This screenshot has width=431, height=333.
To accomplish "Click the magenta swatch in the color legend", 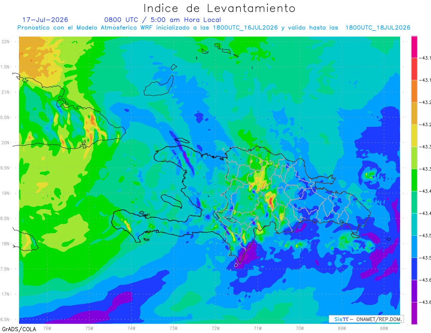I will [414, 47].
